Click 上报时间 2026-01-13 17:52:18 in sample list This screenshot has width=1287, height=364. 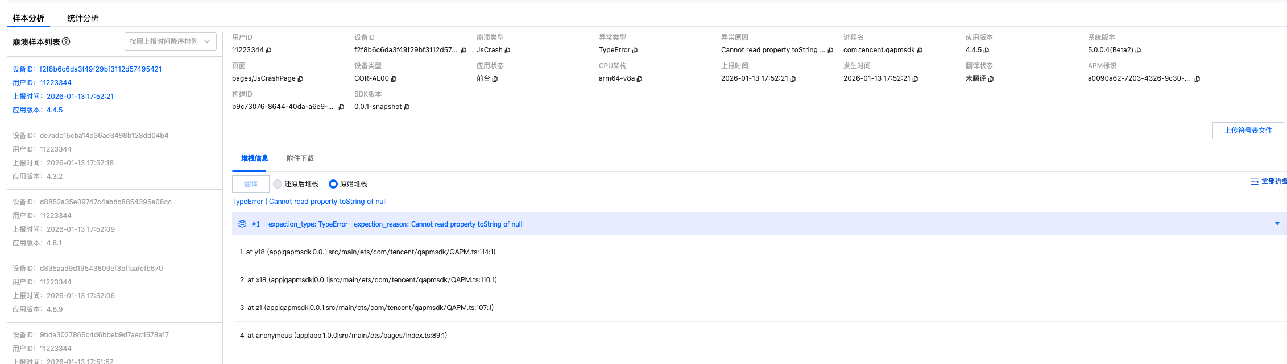pyautogui.click(x=63, y=163)
